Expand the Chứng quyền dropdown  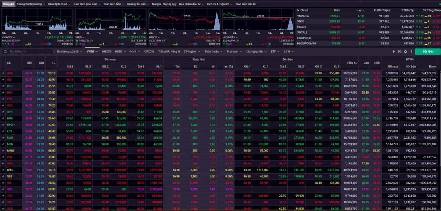click(256, 52)
